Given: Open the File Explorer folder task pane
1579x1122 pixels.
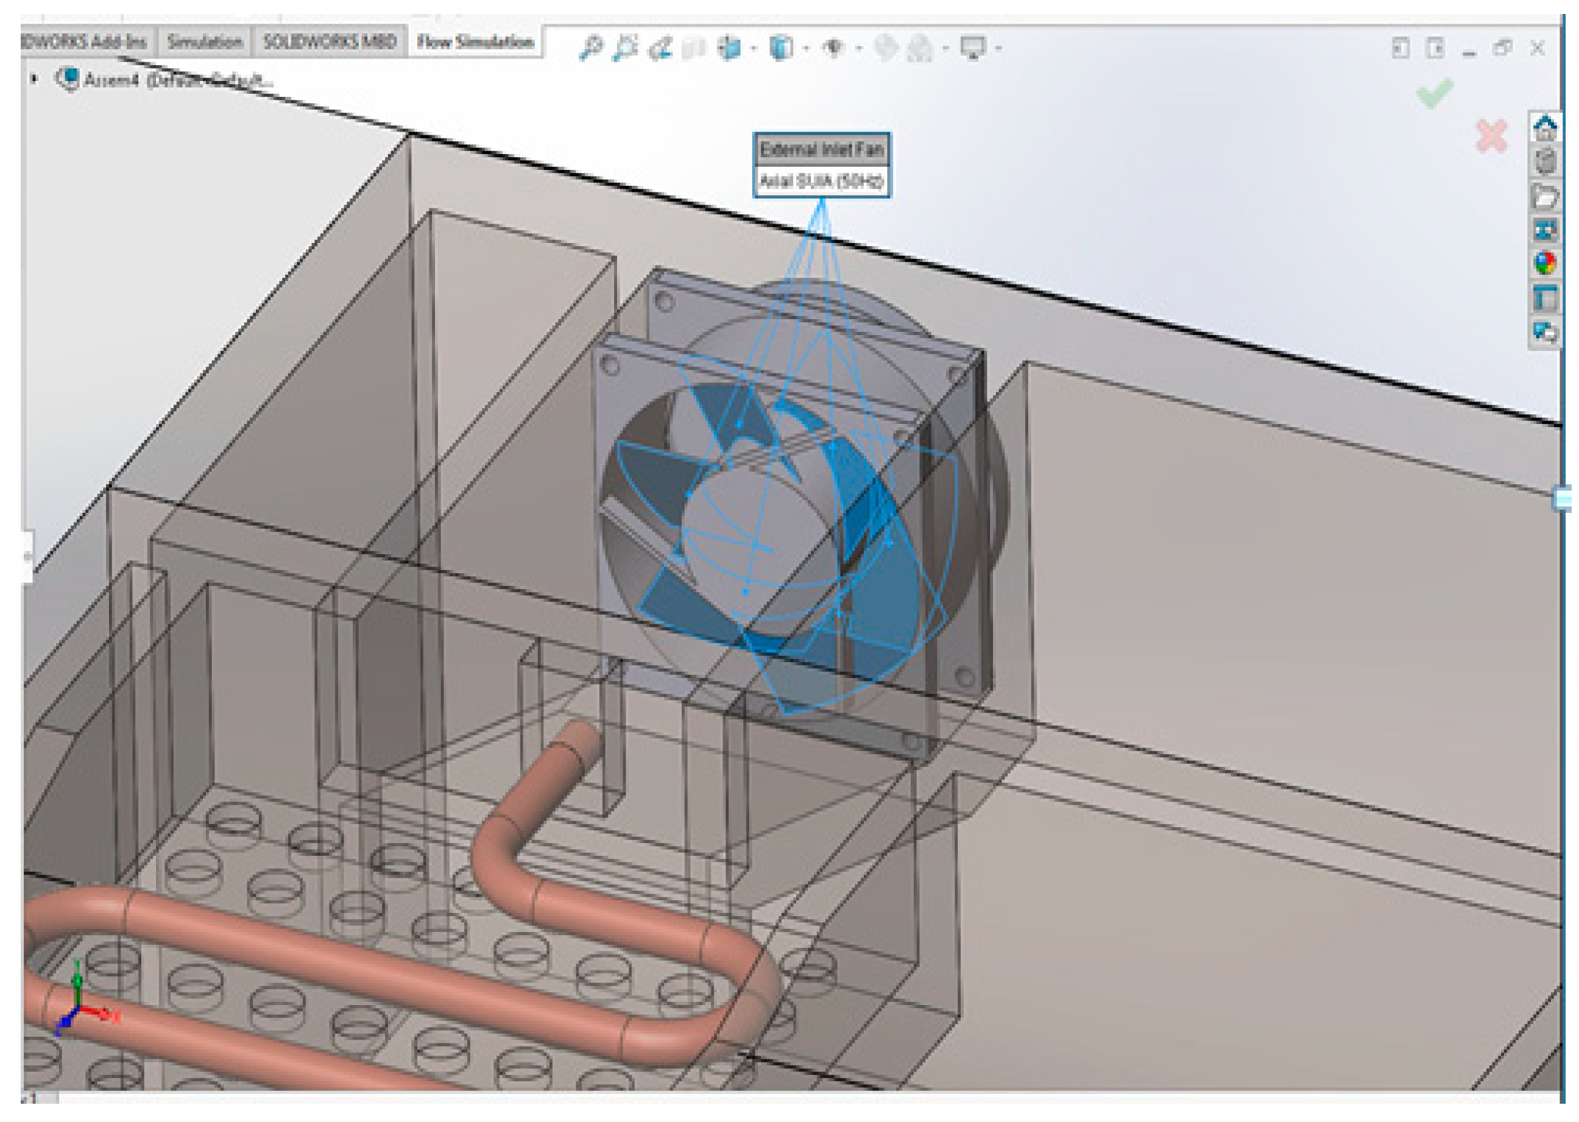Looking at the screenshot, I should tap(1545, 197).
